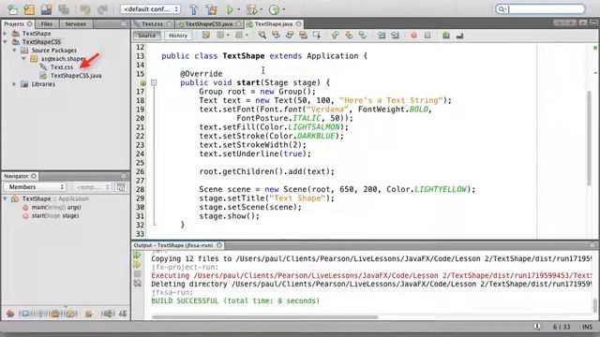The width and height of the screenshot is (600, 337).
Task: Switch to the Files tab
Action: pyautogui.click(x=47, y=23)
